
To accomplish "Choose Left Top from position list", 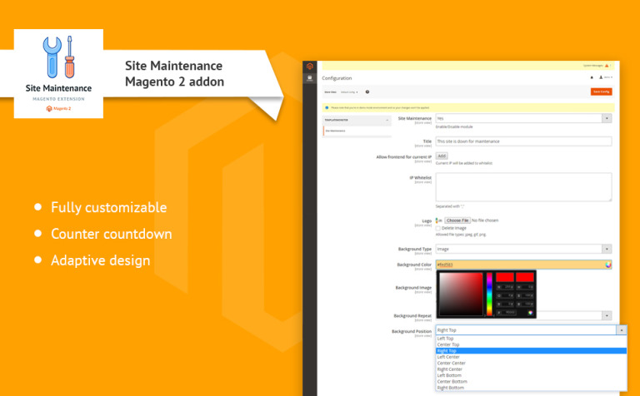I will coord(531,339).
